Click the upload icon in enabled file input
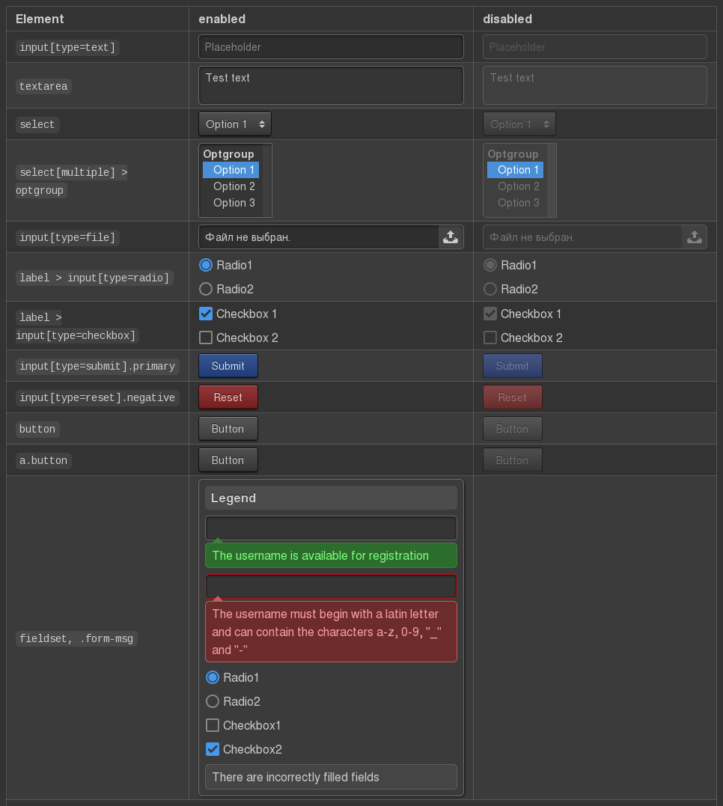Viewport: 723px width, 806px height. click(x=451, y=237)
